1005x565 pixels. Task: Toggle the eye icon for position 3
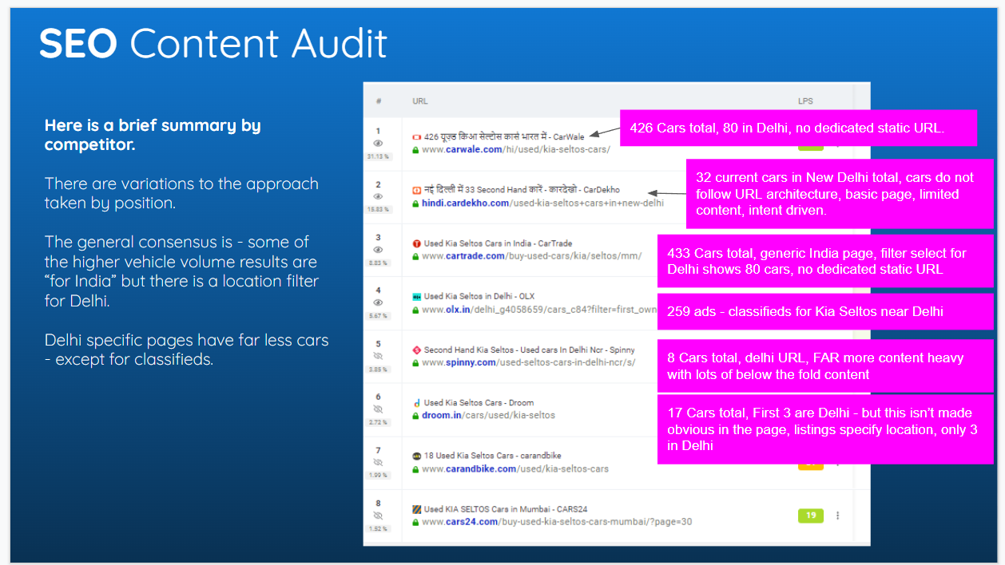tap(379, 250)
